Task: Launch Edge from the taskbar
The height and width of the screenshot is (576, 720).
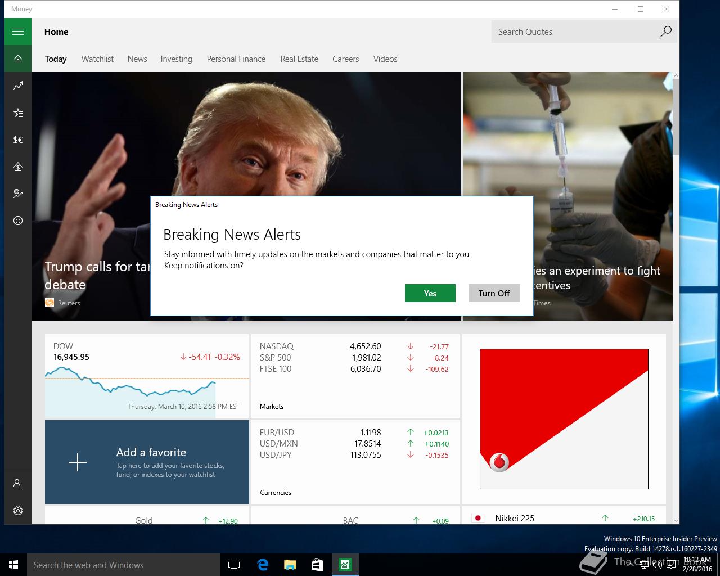Action: coord(263,565)
